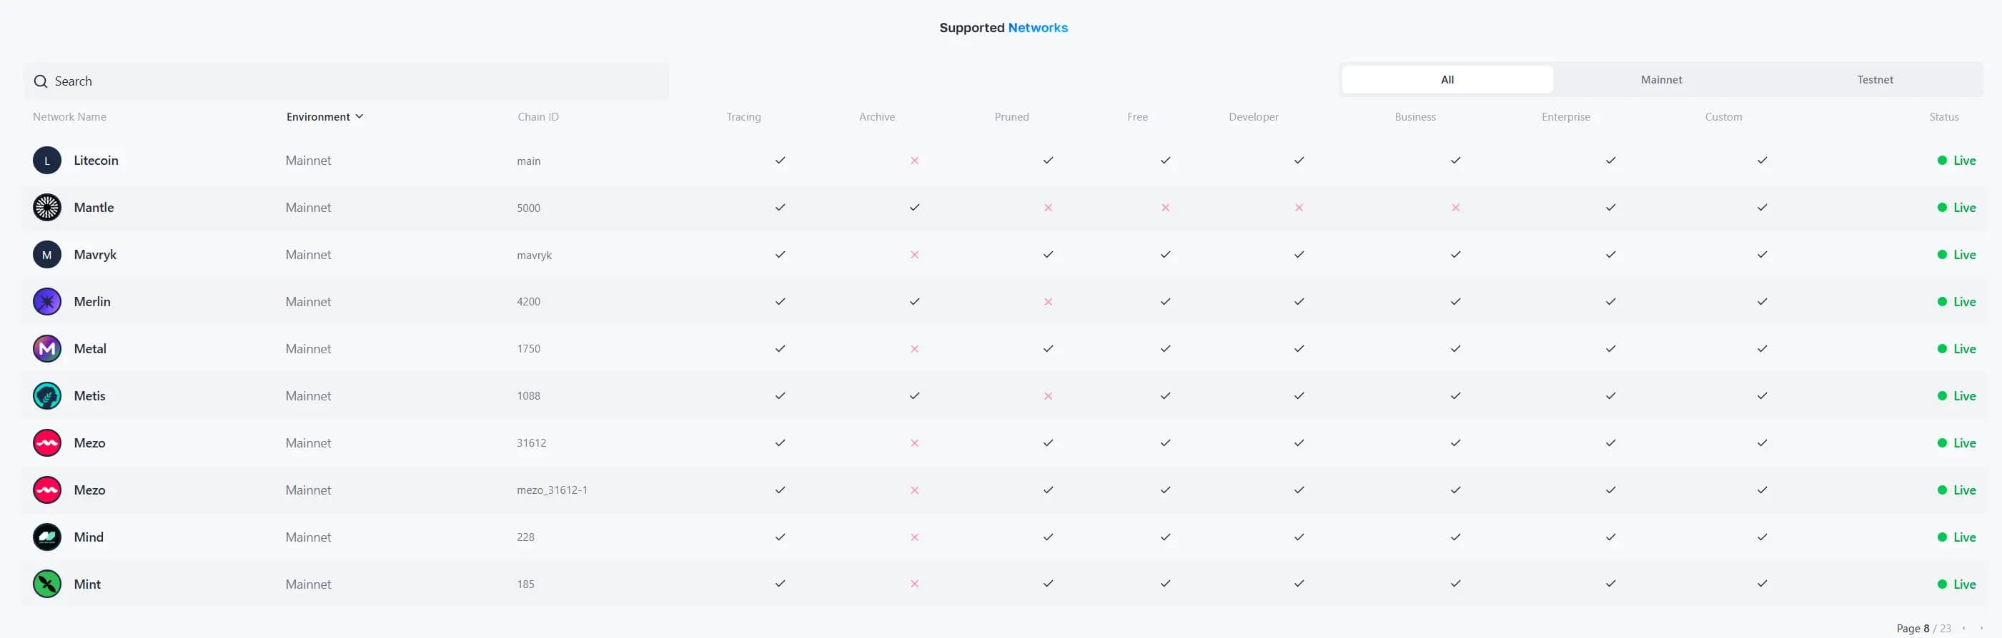Open the Environment sort dropdown
Screen dimensions: 2002x638
tap(324, 117)
